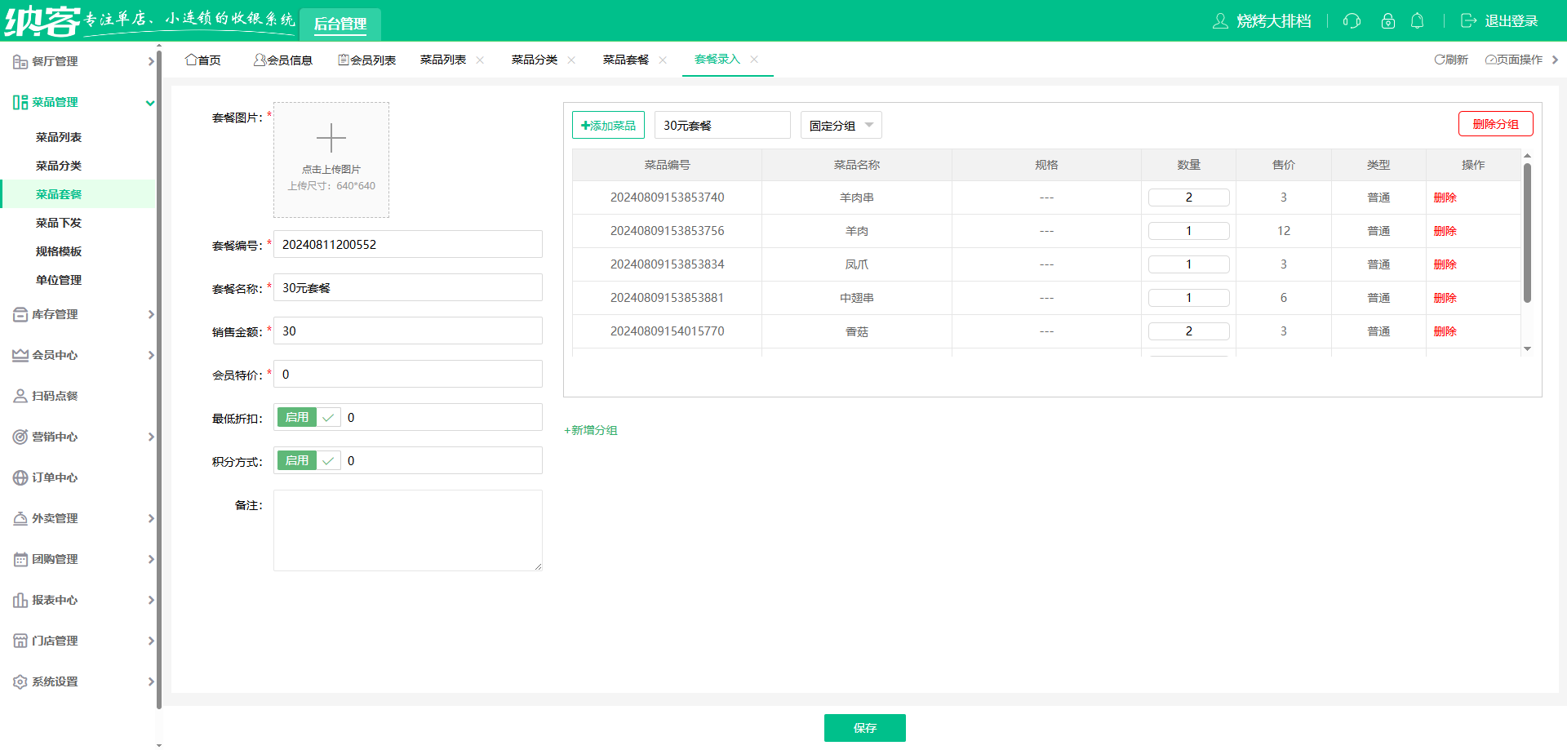1567x750 pixels.
Task: Click the 销售金额 input field
Action: click(408, 331)
